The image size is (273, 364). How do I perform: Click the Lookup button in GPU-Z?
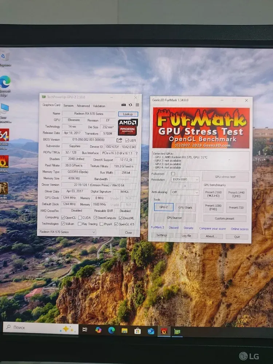point(128,114)
